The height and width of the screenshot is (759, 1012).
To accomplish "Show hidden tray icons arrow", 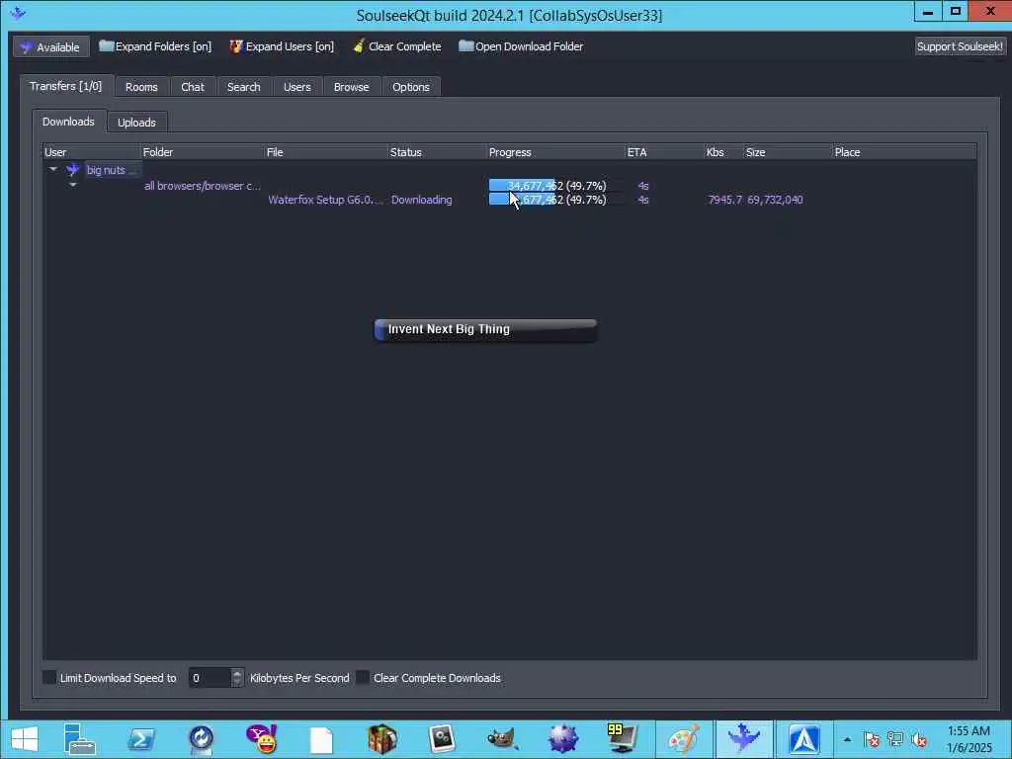I will click(847, 739).
